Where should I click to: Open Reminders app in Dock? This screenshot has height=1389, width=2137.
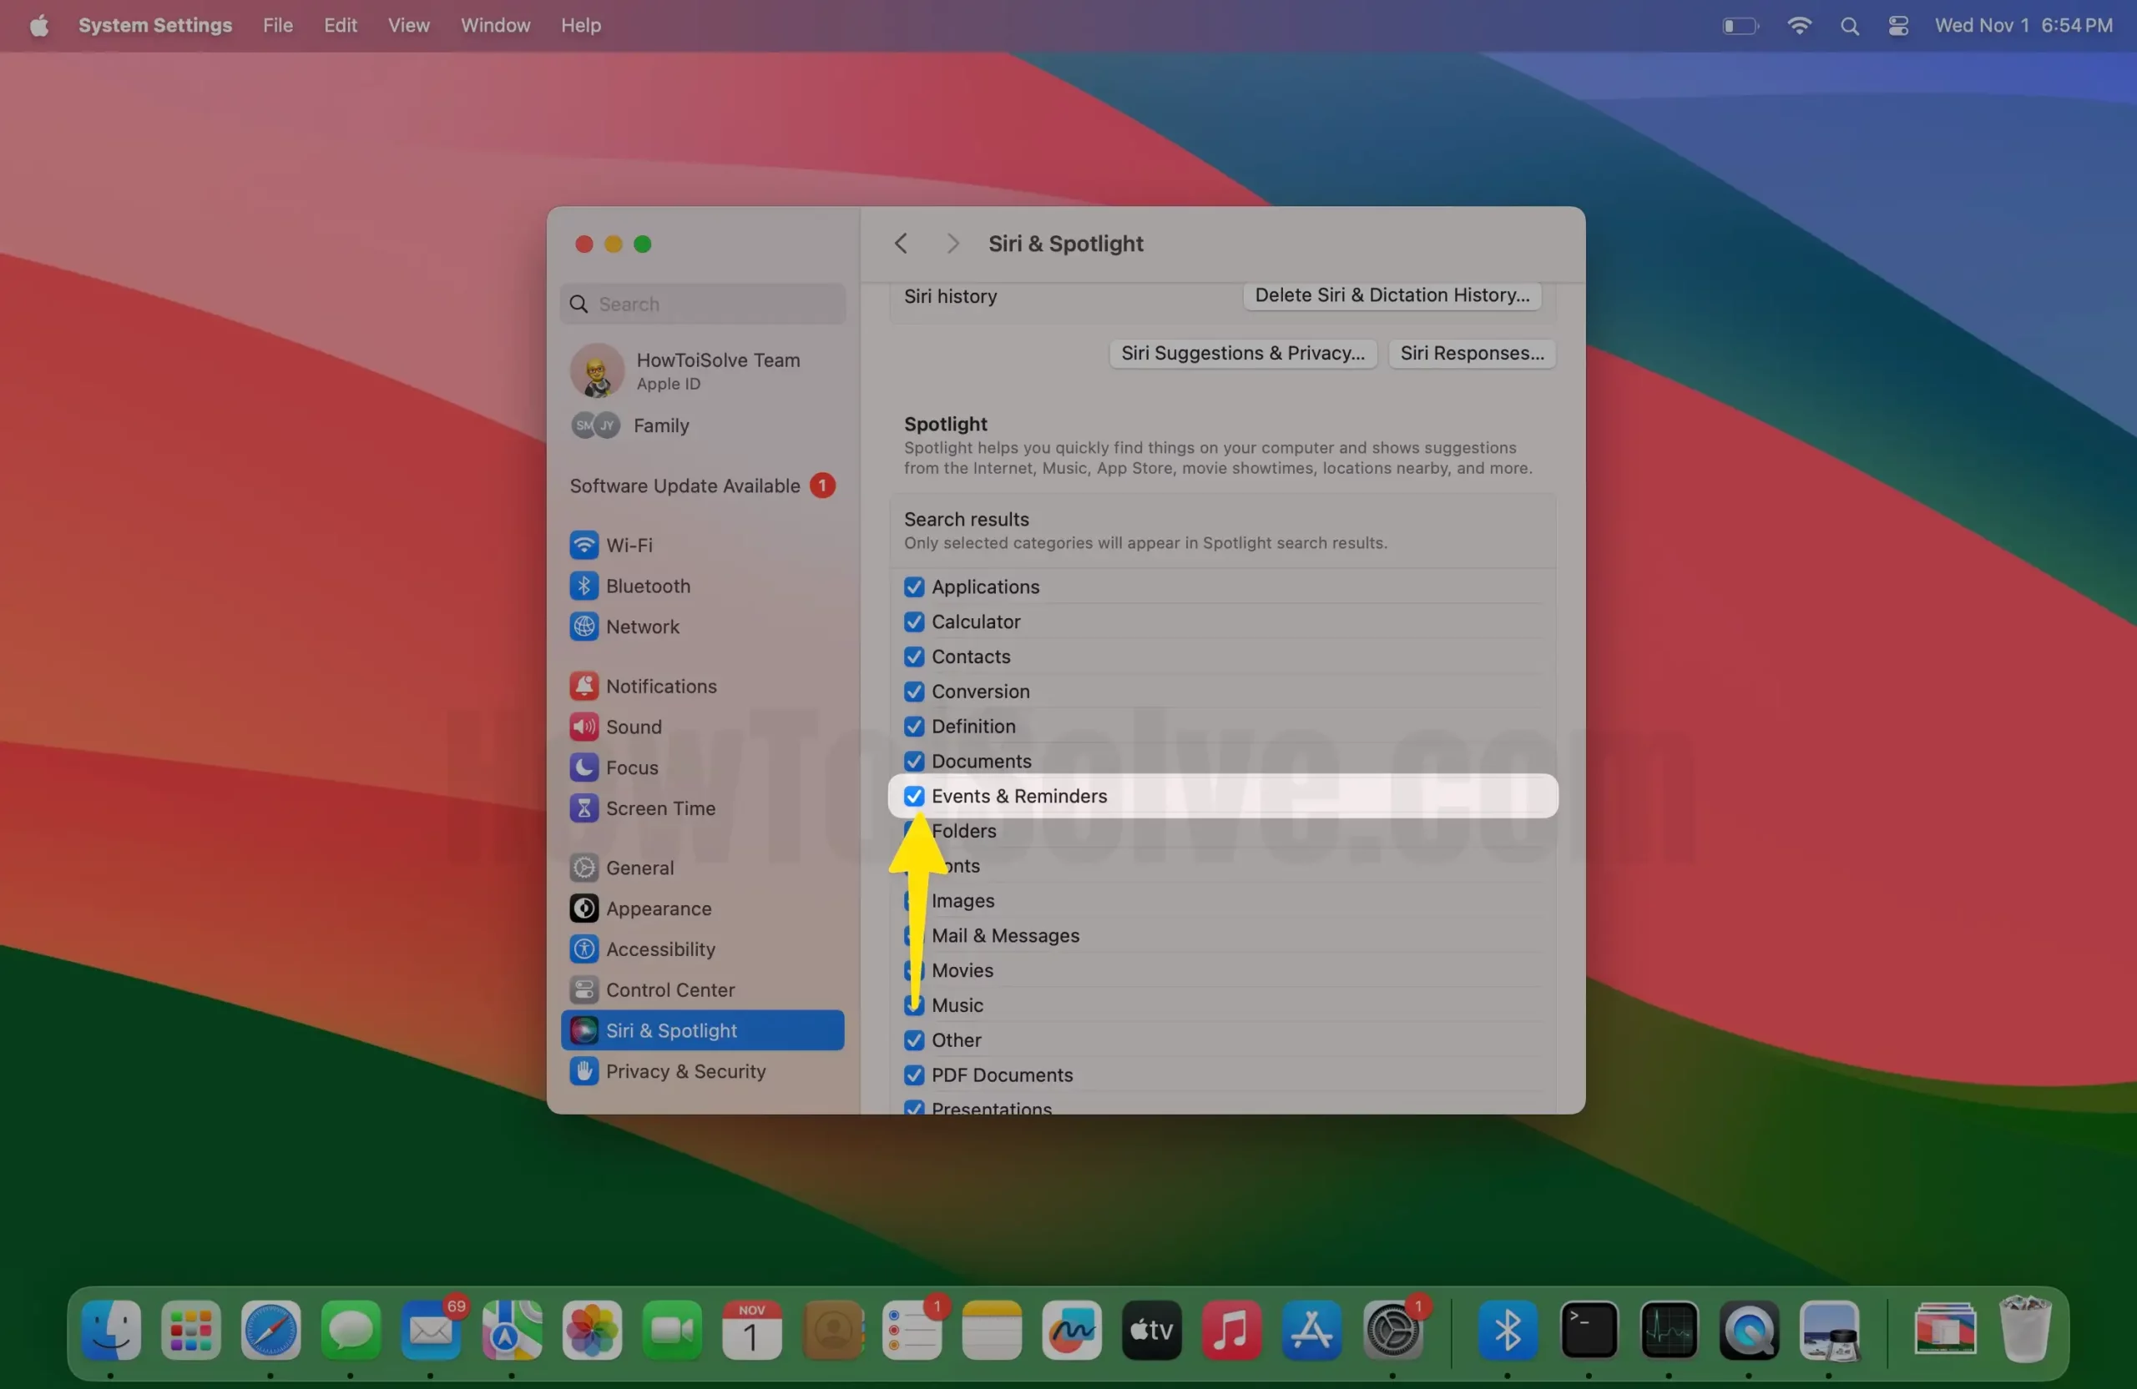[x=912, y=1329]
